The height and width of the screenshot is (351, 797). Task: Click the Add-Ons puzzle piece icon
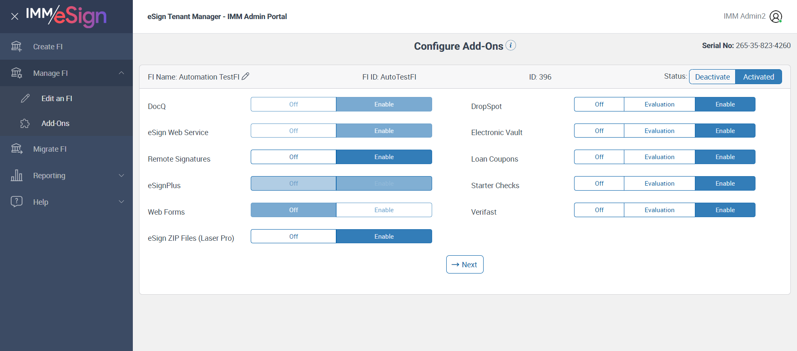coord(25,123)
